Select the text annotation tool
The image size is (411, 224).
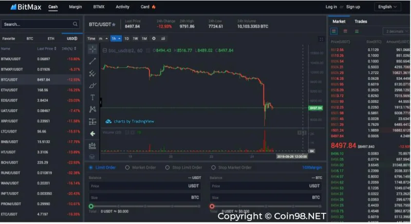tap(92, 98)
